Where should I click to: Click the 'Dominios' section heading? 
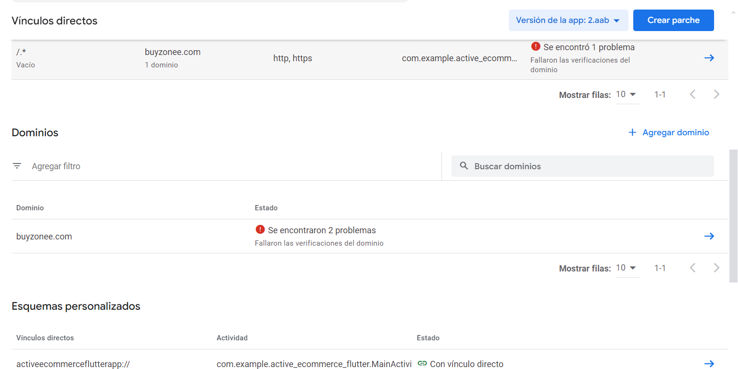point(35,132)
